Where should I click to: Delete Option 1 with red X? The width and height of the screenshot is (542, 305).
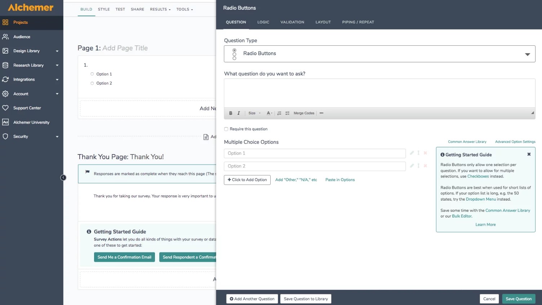point(425,153)
